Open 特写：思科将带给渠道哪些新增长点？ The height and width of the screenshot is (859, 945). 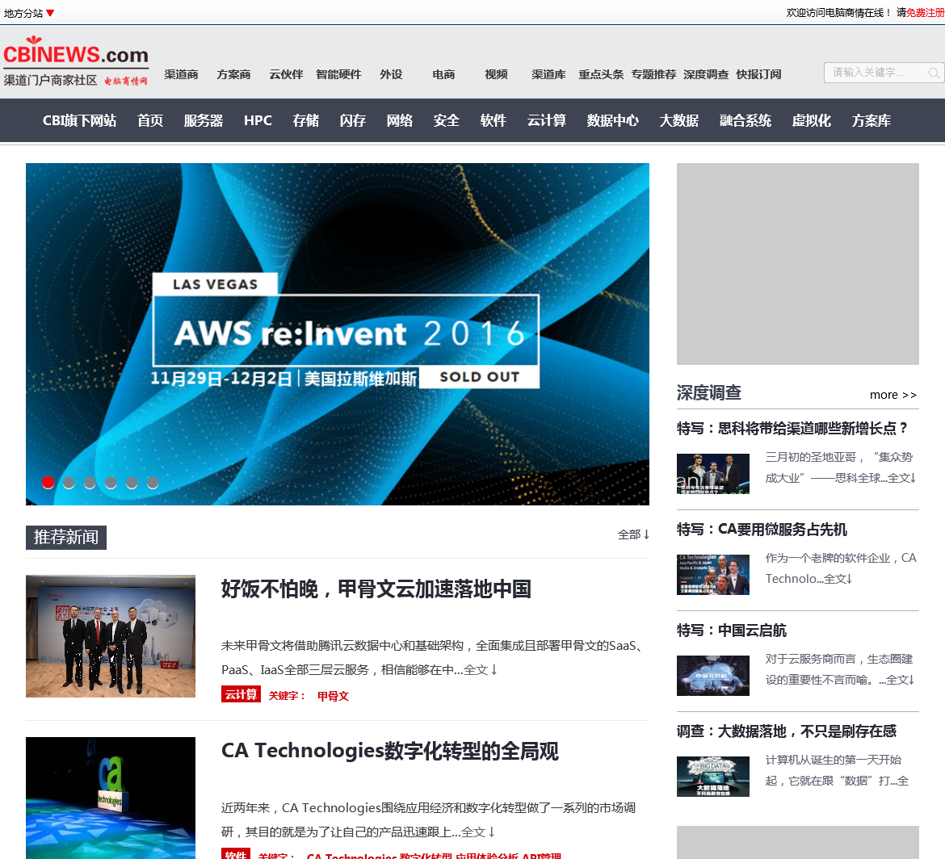coord(792,429)
